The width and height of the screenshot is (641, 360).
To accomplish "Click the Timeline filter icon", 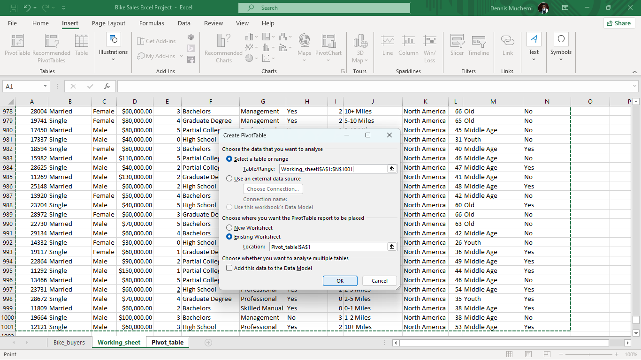I will pyautogui.click(x=479, y=41).
